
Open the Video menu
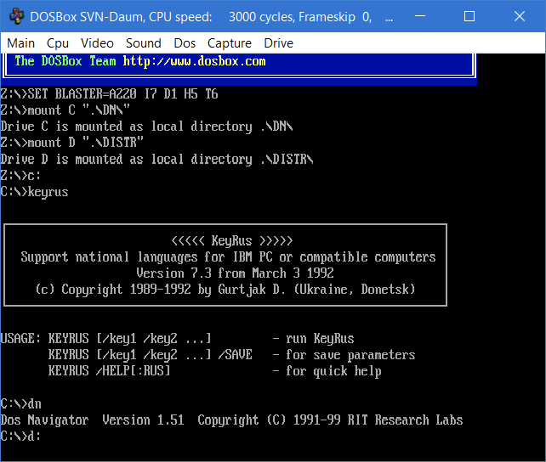point(97,43)
